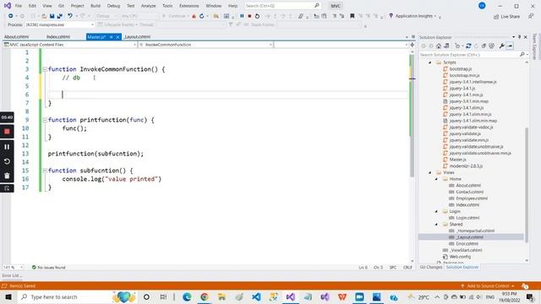This screenshot has width=541, height=304.
Task: Open the Analyze menu
Action: pyautogui.click(x=149, y=6)
